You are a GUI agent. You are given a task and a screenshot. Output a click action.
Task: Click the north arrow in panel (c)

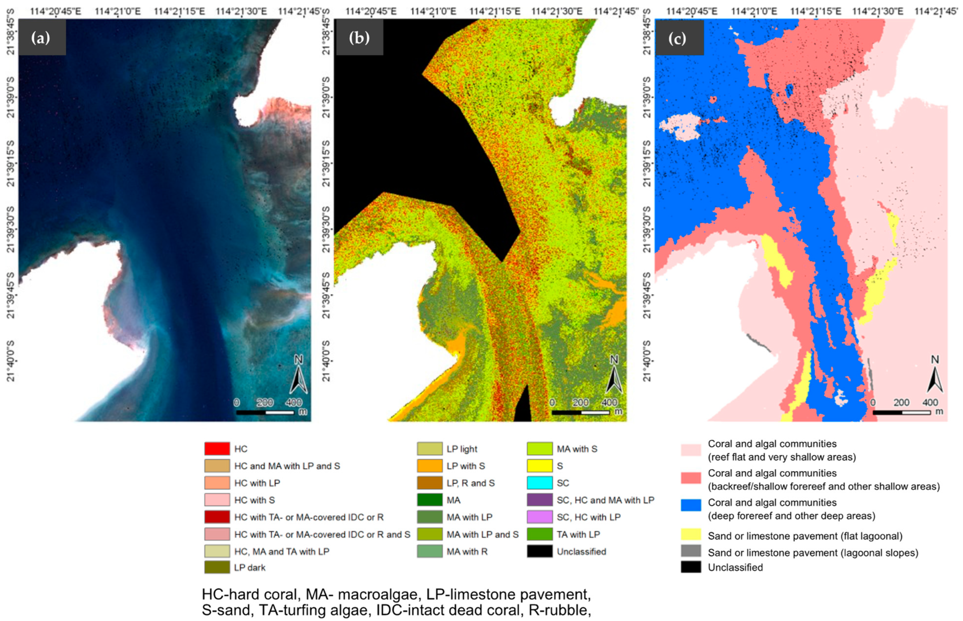pos(935,375)
